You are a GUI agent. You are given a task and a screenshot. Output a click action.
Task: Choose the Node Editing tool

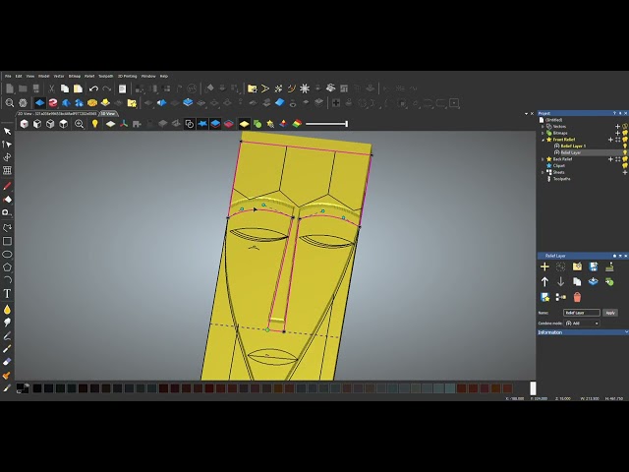click(7, 145)
